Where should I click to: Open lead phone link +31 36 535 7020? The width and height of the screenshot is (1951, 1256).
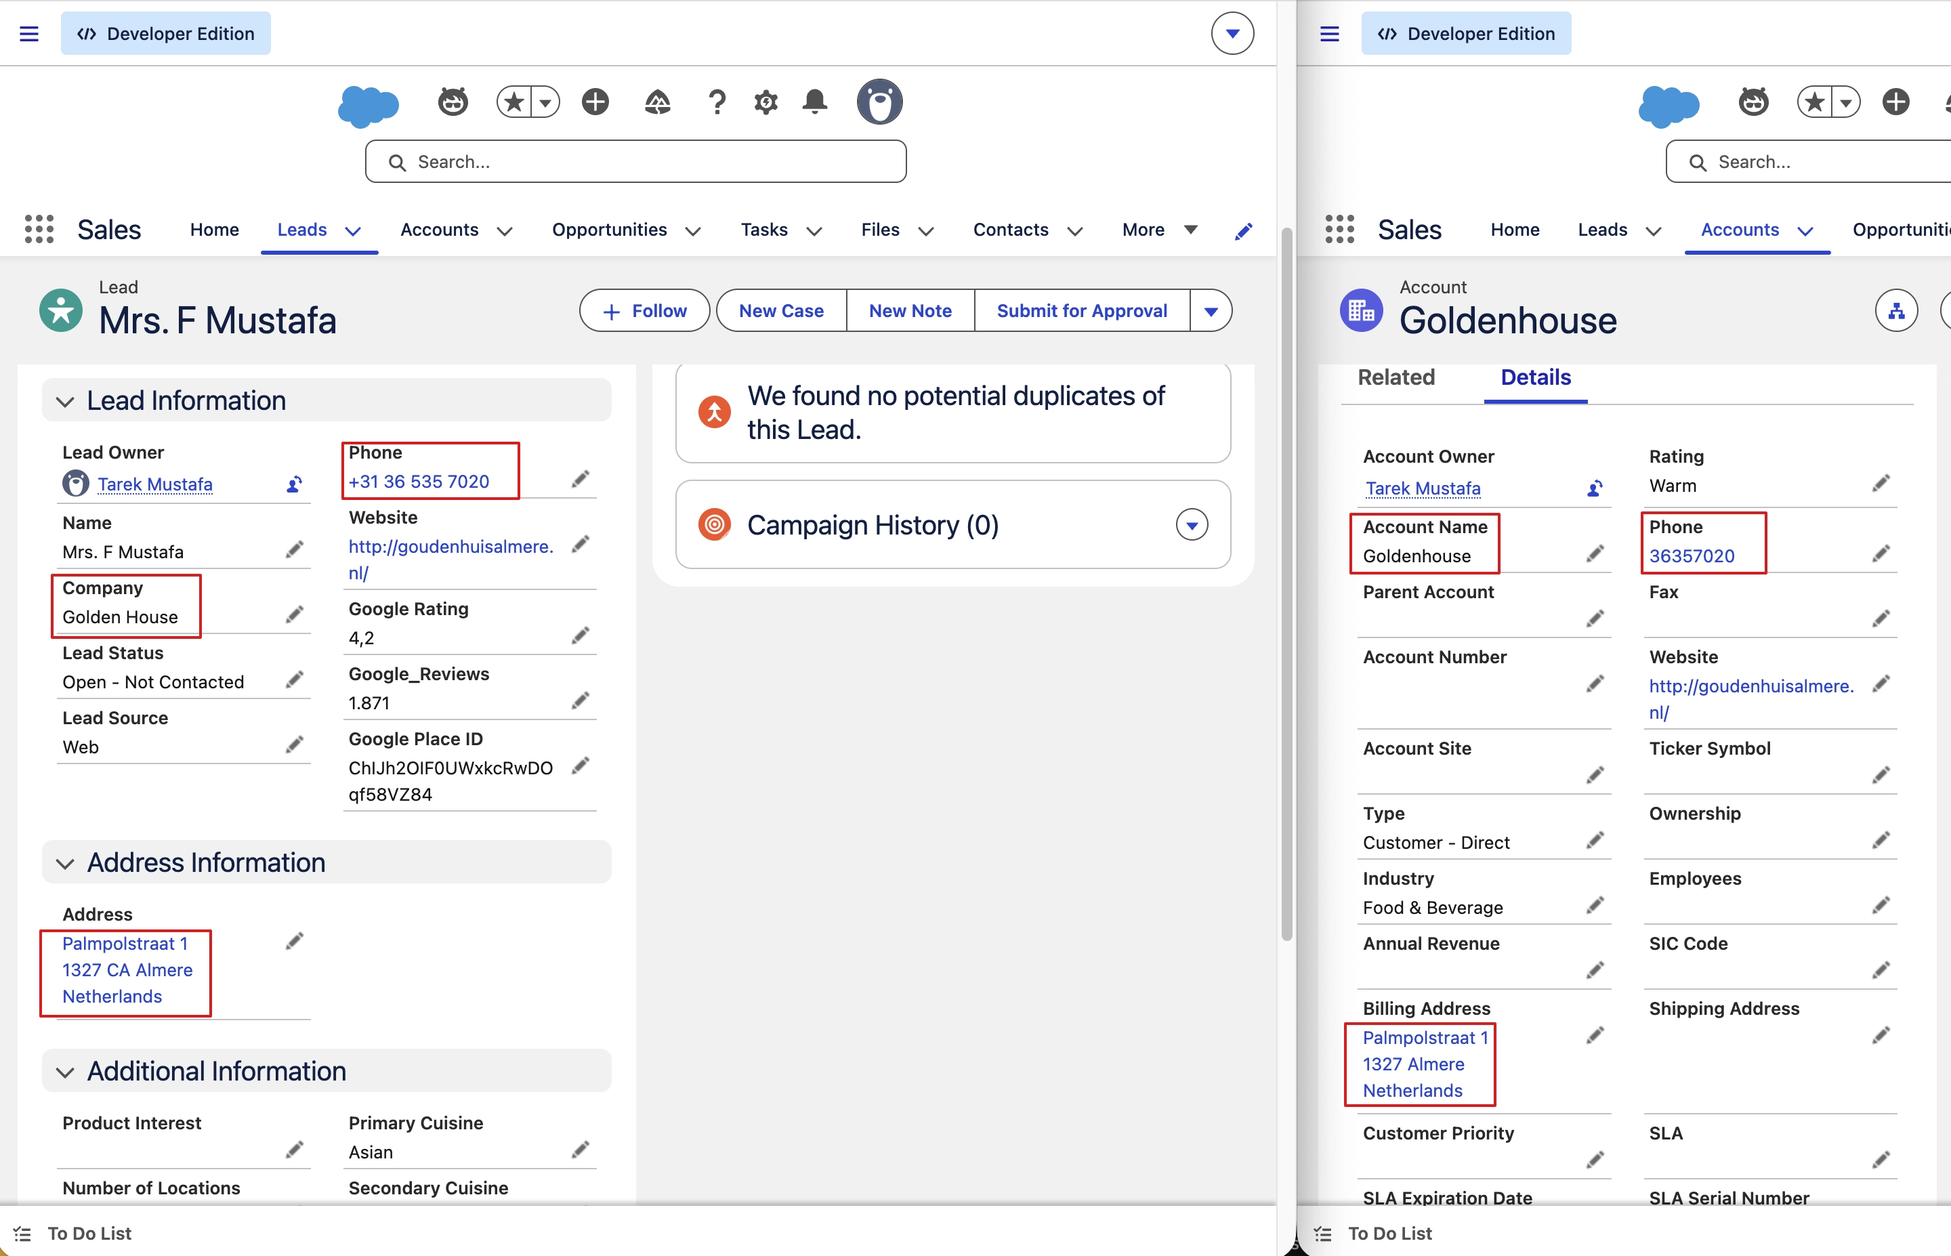419,482
